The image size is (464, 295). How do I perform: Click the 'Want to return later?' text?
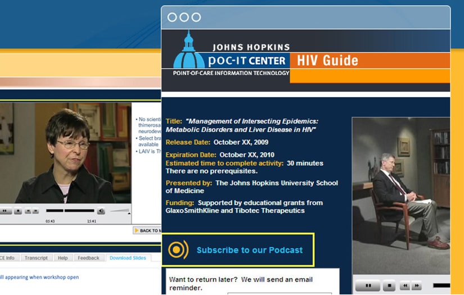tap(203, 279)
